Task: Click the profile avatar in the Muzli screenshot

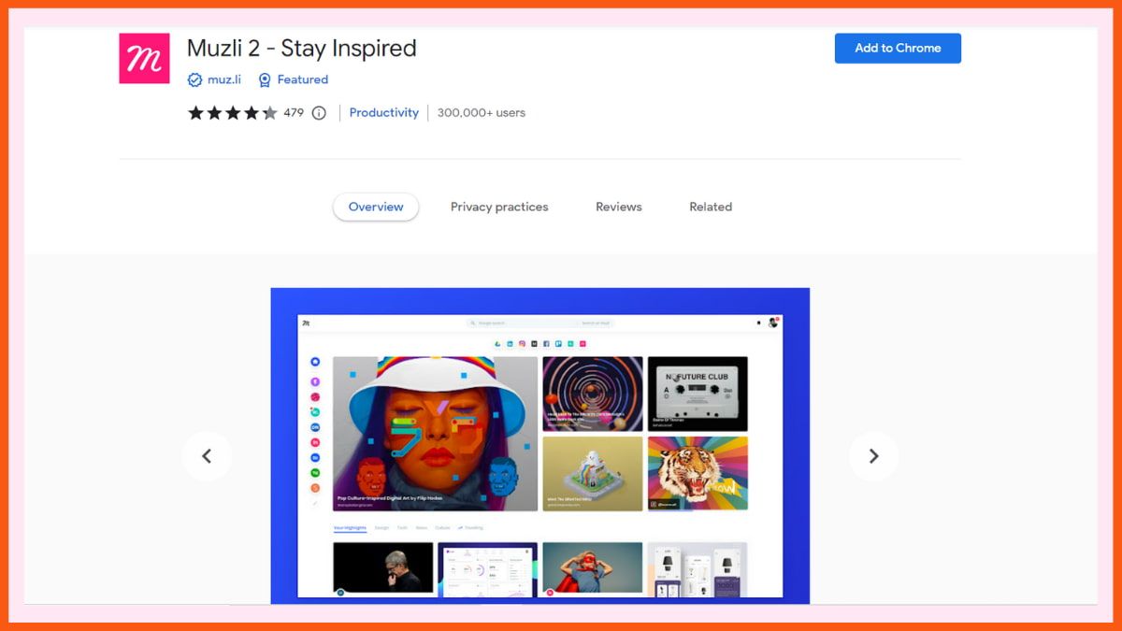Action: (773, 322)
